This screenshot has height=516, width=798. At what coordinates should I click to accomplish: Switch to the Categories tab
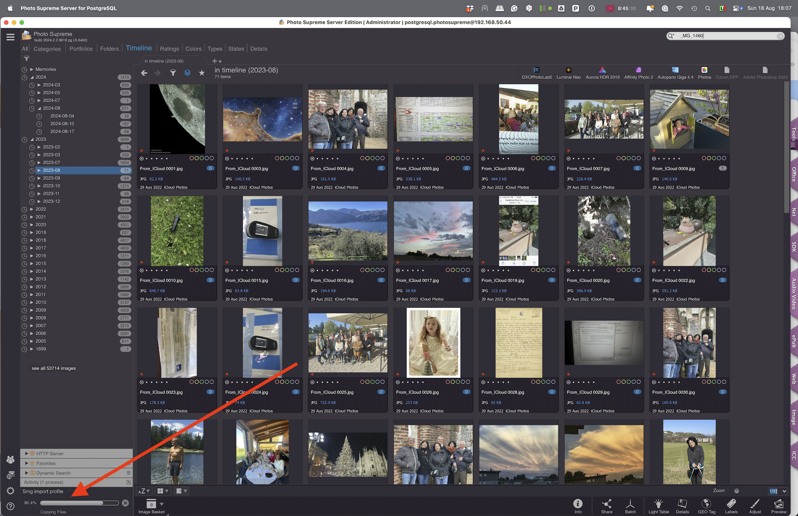click(47, 49)
